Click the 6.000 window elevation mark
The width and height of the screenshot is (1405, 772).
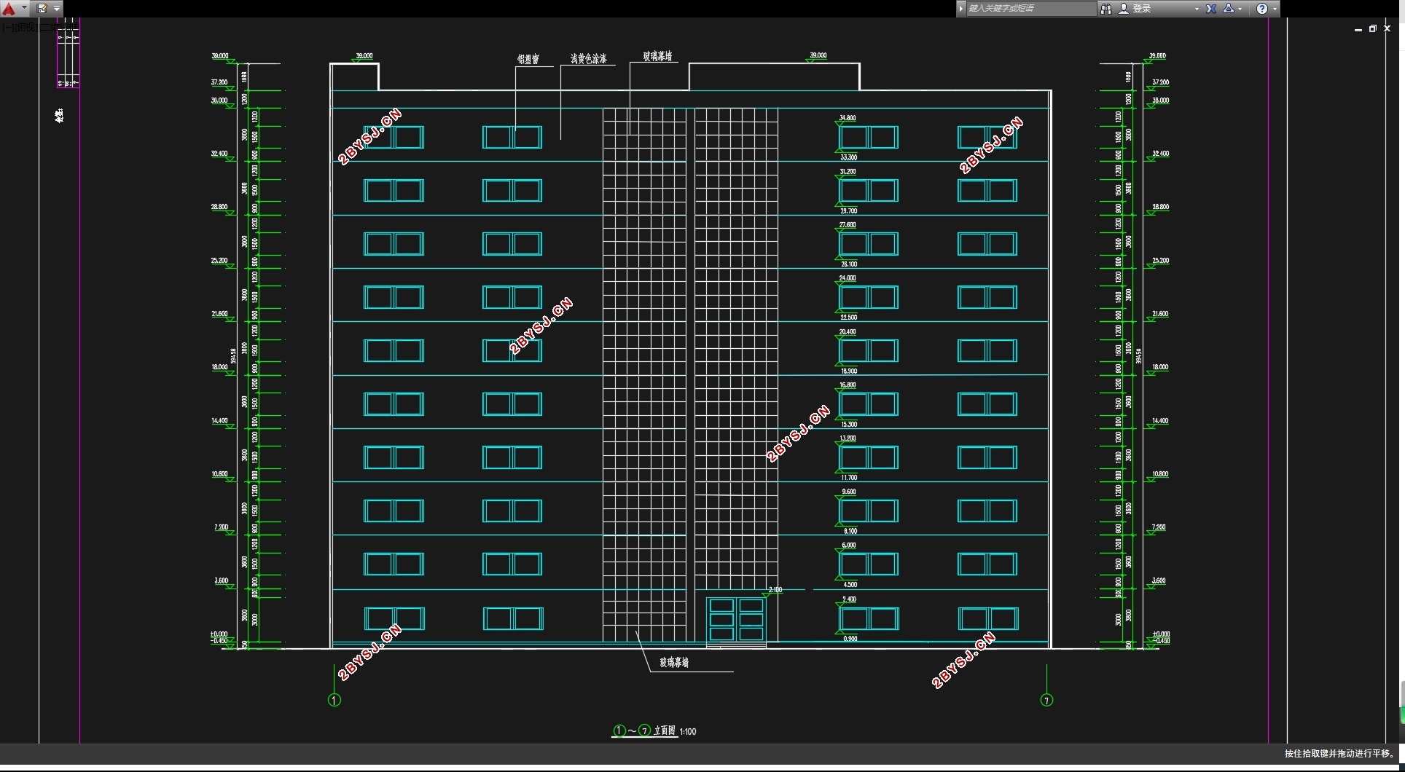(849, 545)
